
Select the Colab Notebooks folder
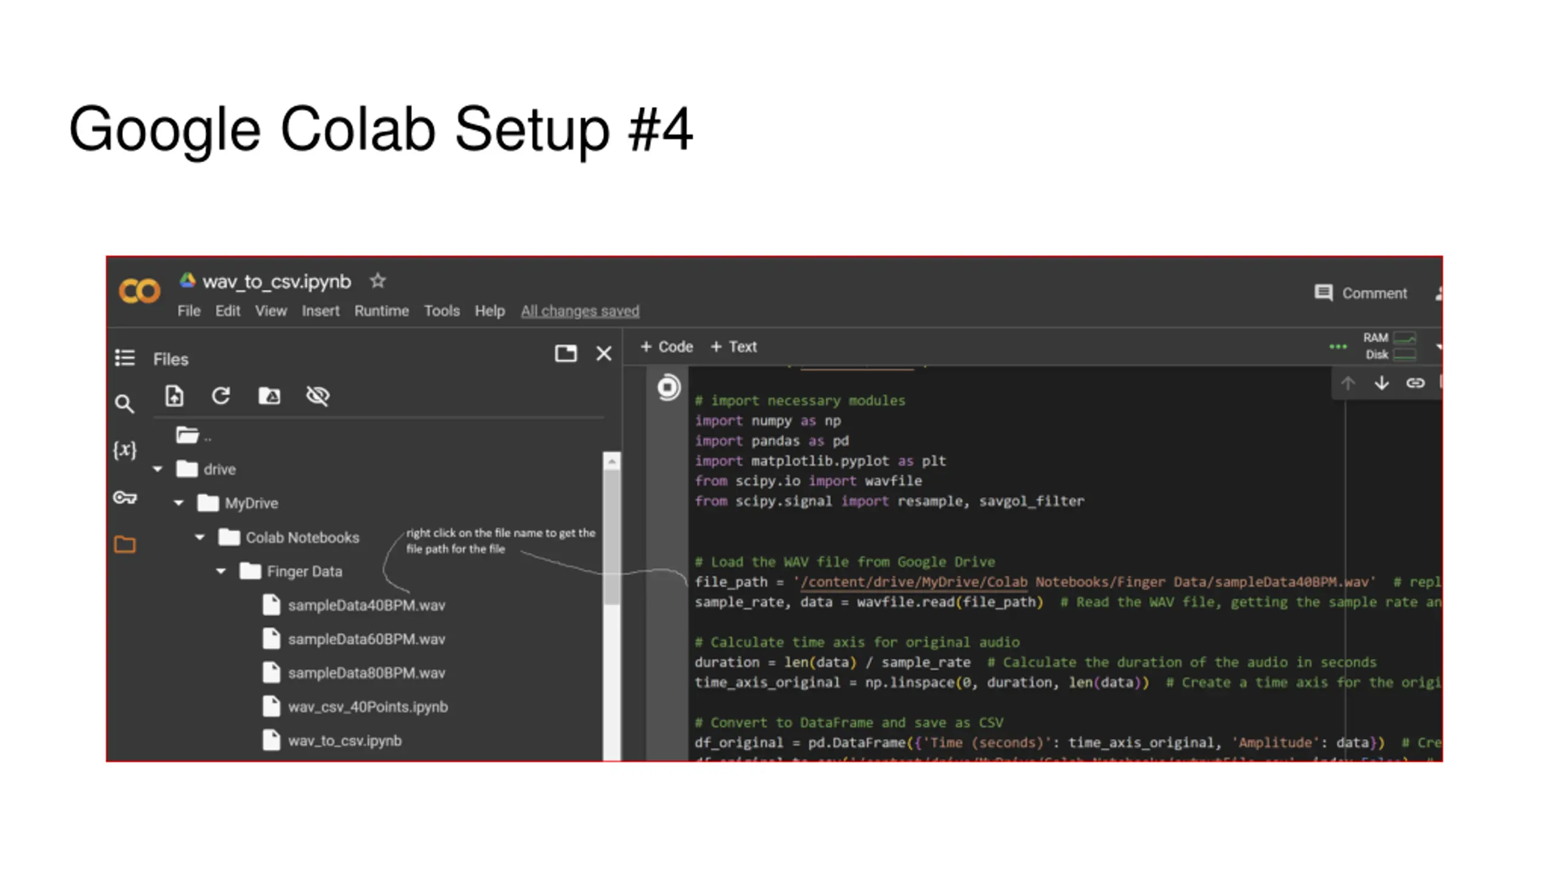pyautogui.click(x=289, y=537)
